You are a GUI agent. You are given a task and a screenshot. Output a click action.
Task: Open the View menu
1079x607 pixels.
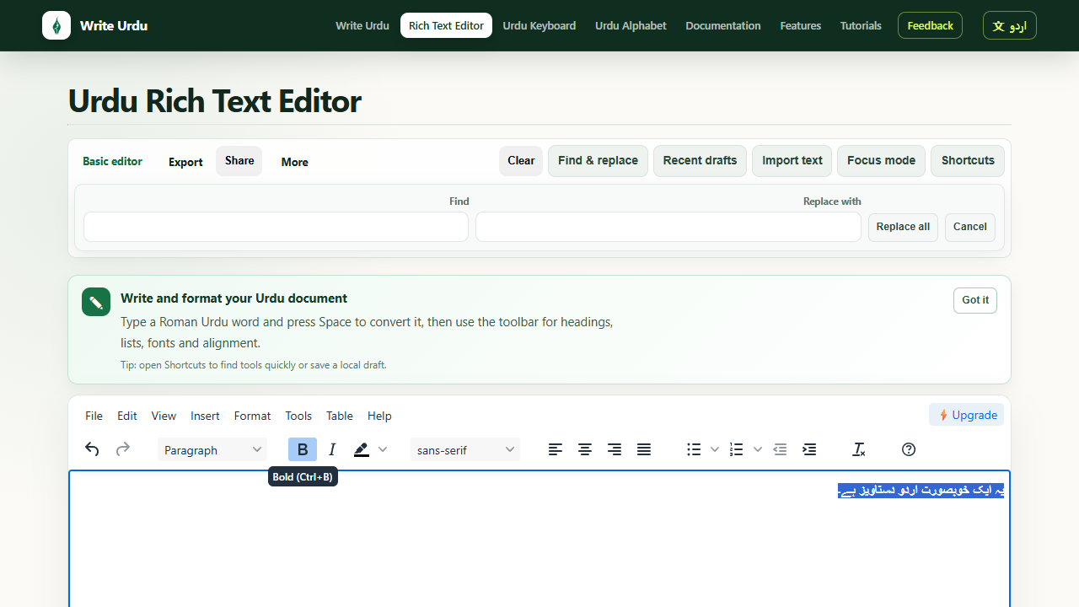tap(164, 416)
